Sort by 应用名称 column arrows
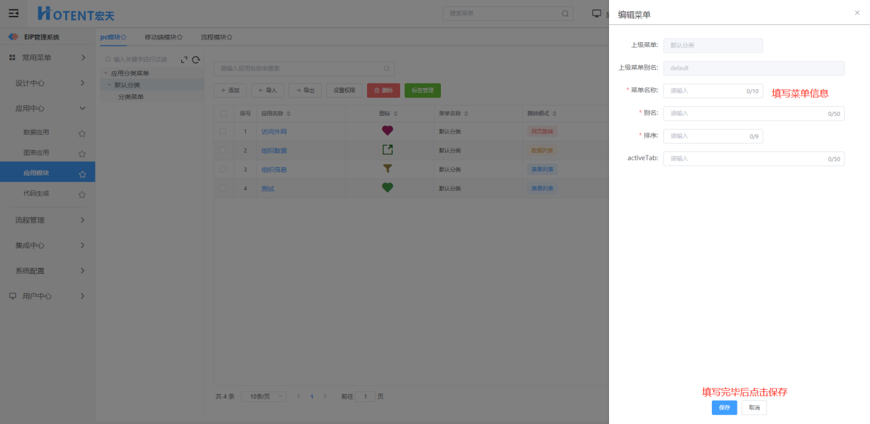This screenshot has width=870, height=424. [x=288, y=114]
